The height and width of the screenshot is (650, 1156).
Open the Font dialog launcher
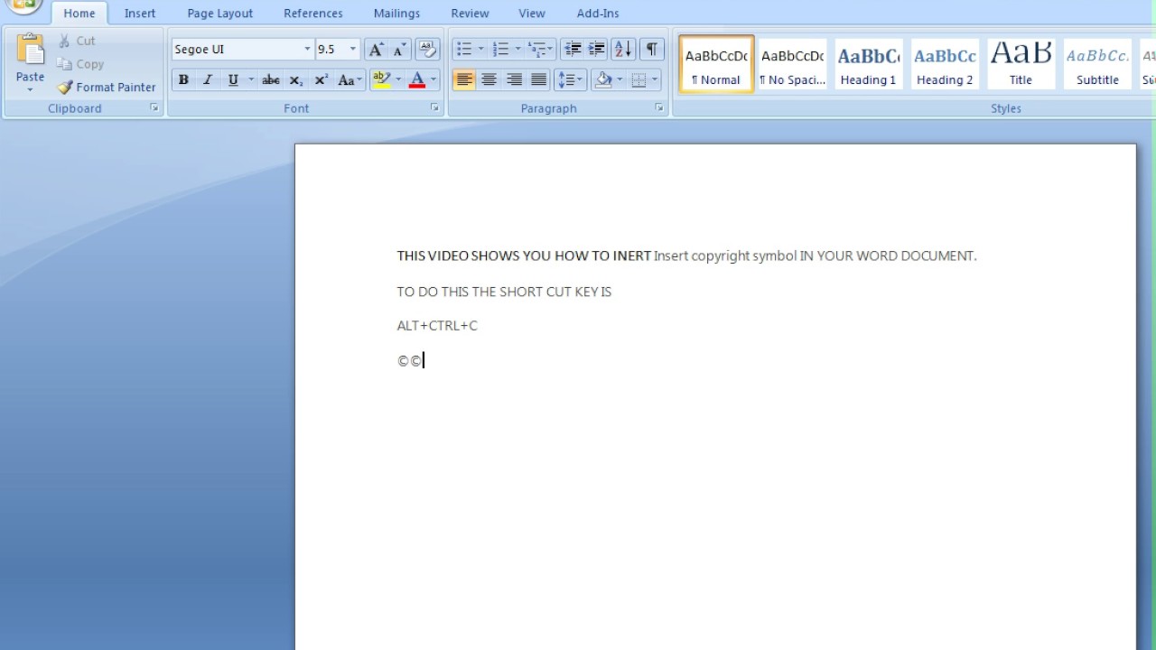[x=434, y=107]
